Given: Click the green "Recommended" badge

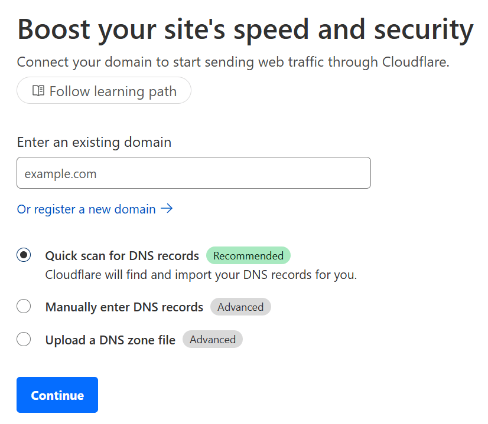Looking at the screenshot, I should click(x=248, y=255).
